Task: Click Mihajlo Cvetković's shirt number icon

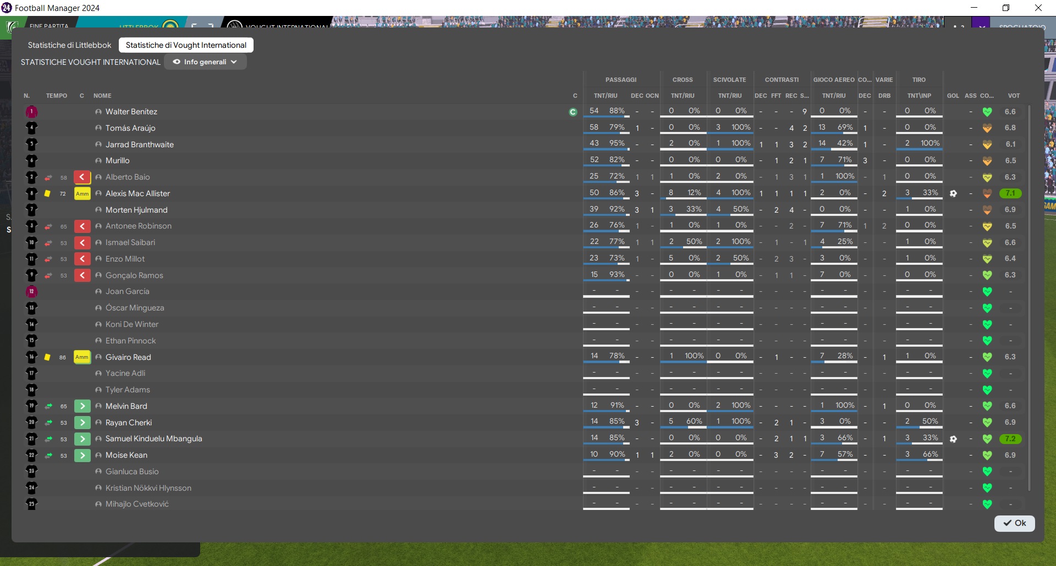Action: (31, 504)
